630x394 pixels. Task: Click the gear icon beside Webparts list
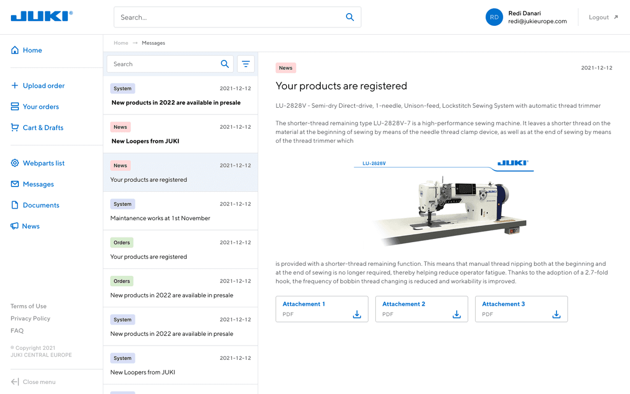click(x=15, y=163)
